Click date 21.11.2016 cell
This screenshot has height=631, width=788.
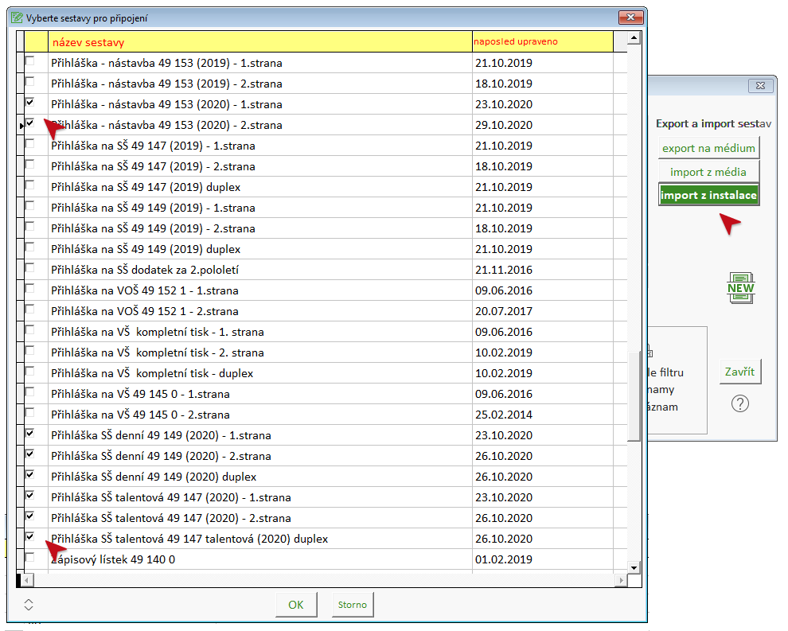click(x=543, y=270)
